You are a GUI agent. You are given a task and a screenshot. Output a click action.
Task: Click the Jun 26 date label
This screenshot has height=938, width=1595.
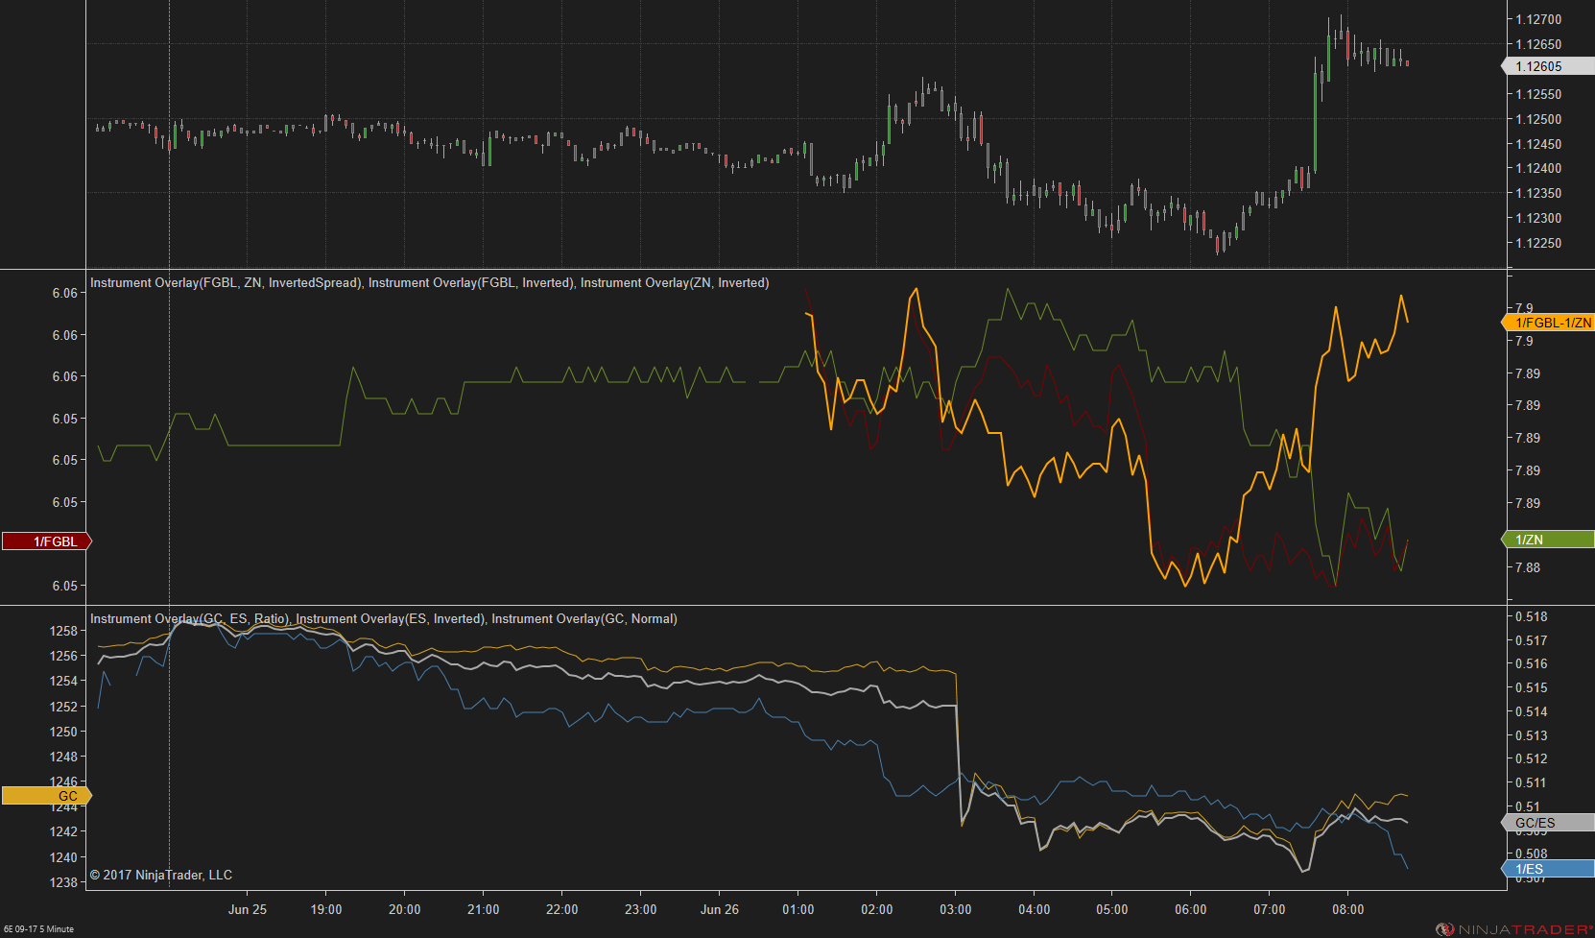pyautogui.click(x=720, y=909)
